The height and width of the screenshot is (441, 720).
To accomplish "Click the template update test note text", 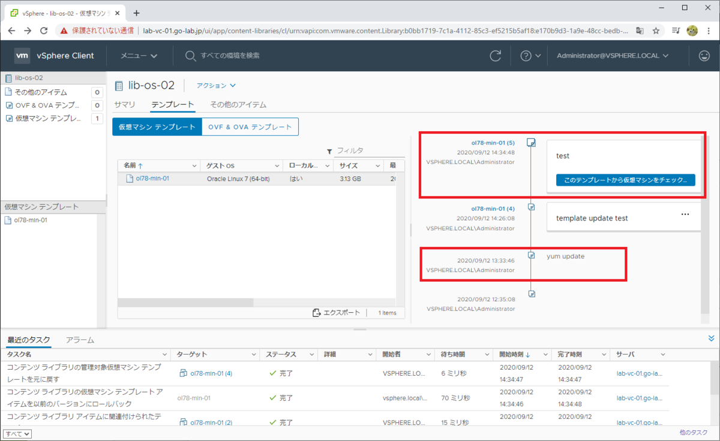I will (x=592, y=218).
